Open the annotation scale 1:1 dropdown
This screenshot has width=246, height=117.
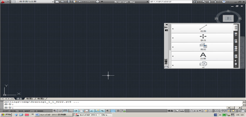pos(196,111)
